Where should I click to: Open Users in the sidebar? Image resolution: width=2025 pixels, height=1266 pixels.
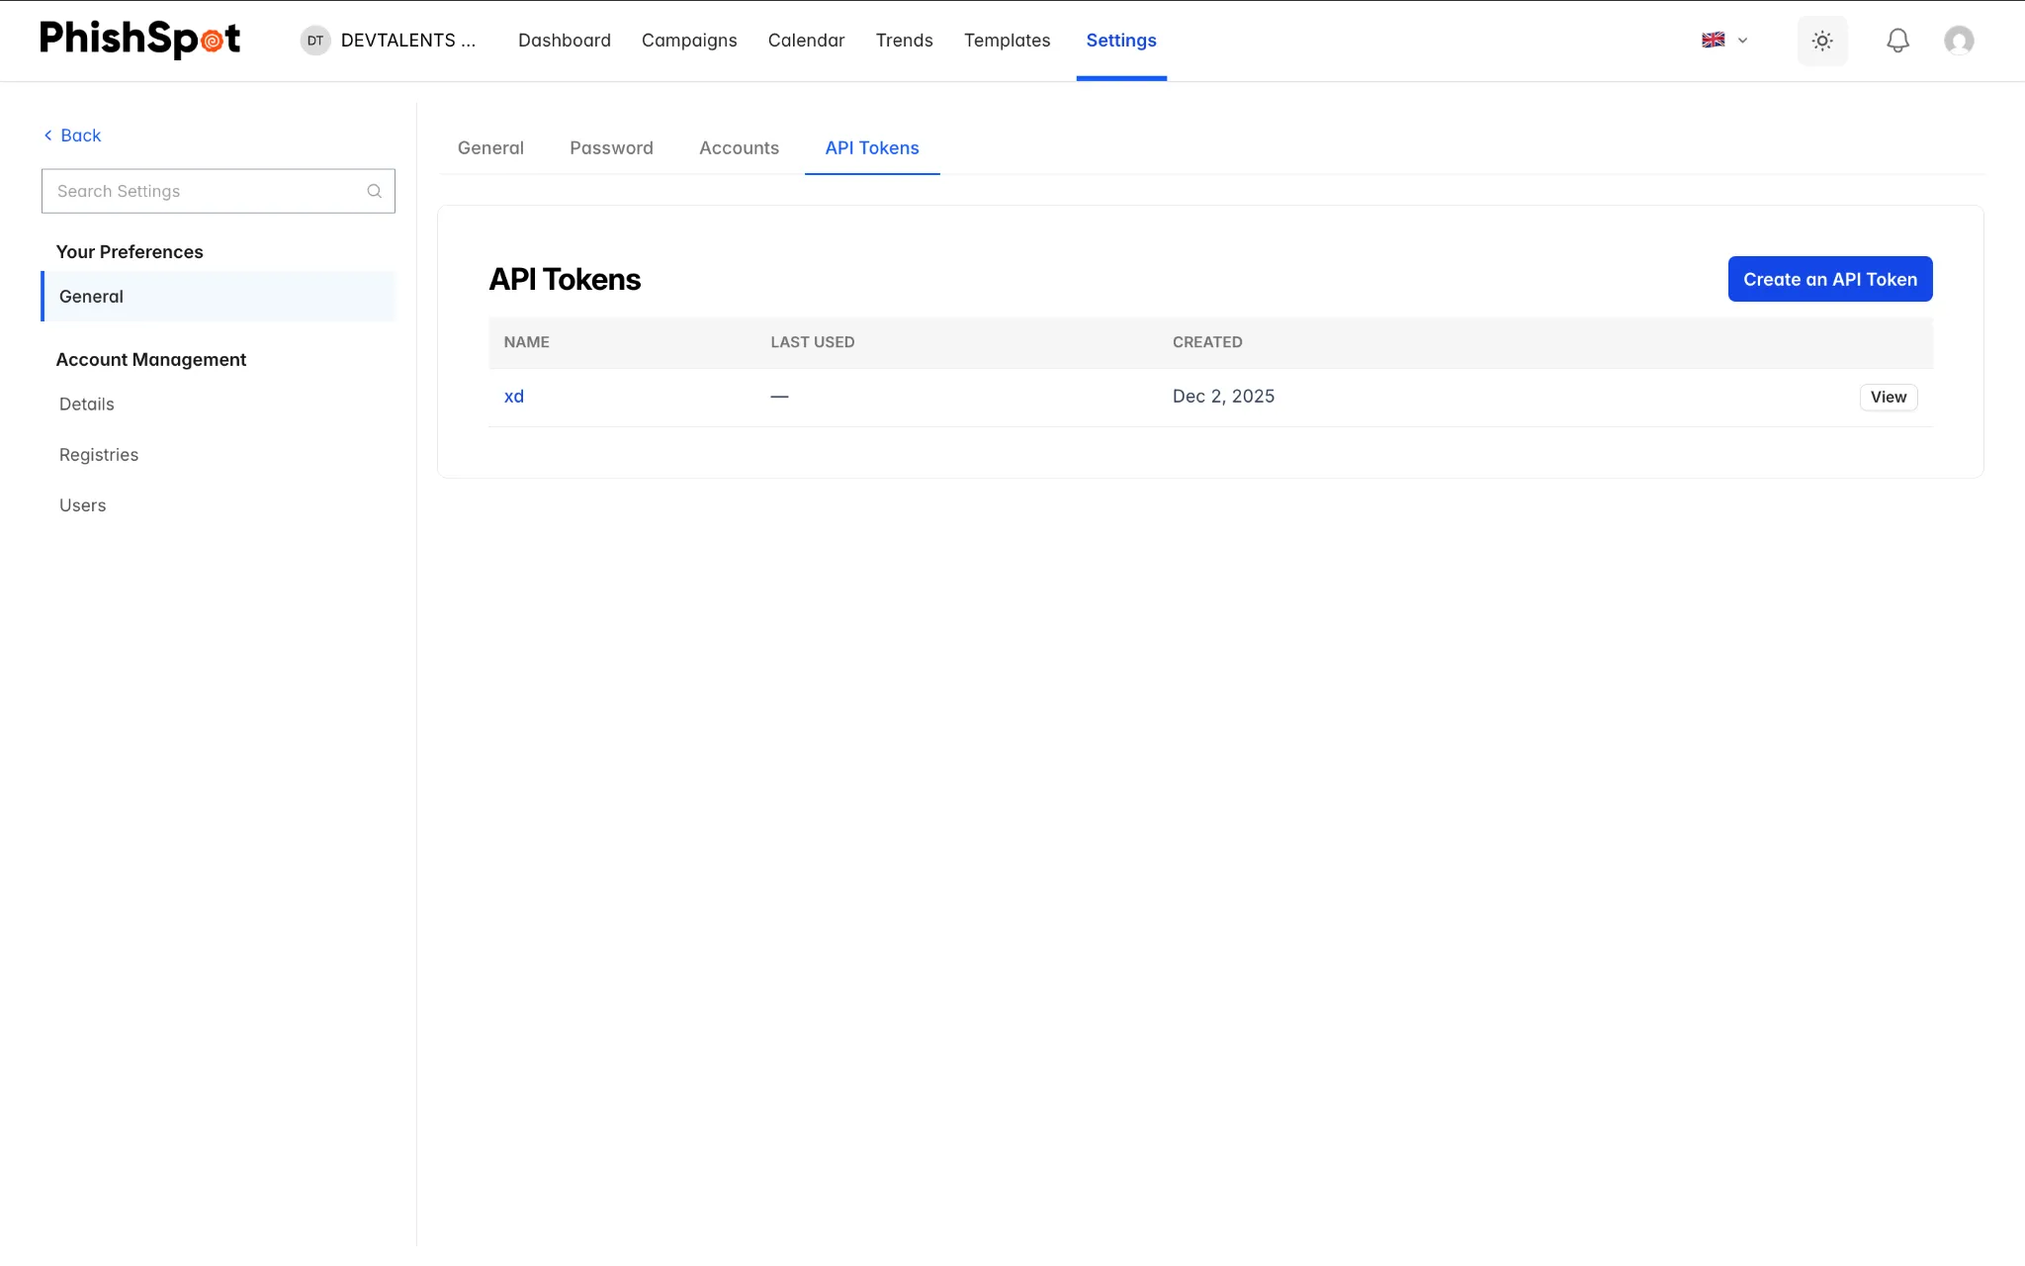[82, 505]
